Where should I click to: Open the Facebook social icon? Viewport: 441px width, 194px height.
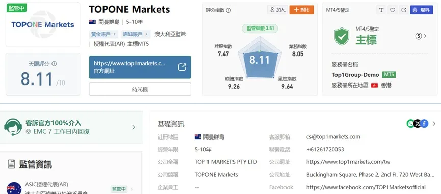[424, 123]
